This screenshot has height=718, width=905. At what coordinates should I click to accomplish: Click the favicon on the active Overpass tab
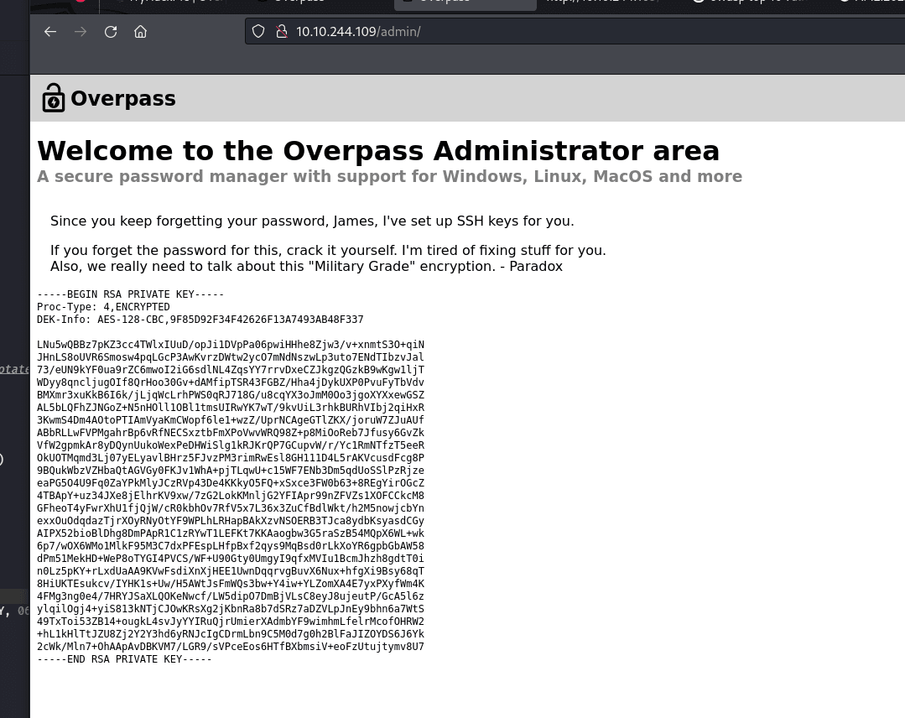click(x=408, y=3)
